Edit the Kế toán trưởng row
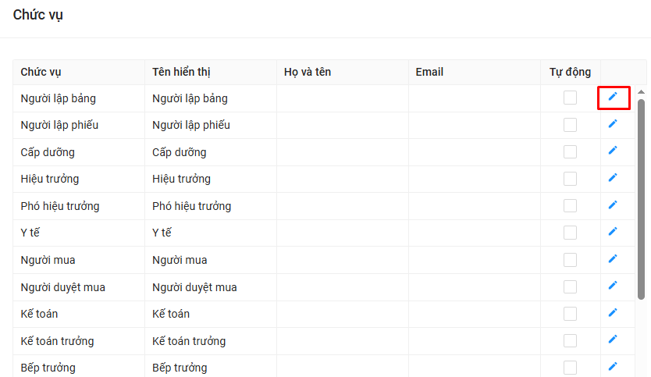The height and width of the screenshot is (377, 651). tap(613, 340)
